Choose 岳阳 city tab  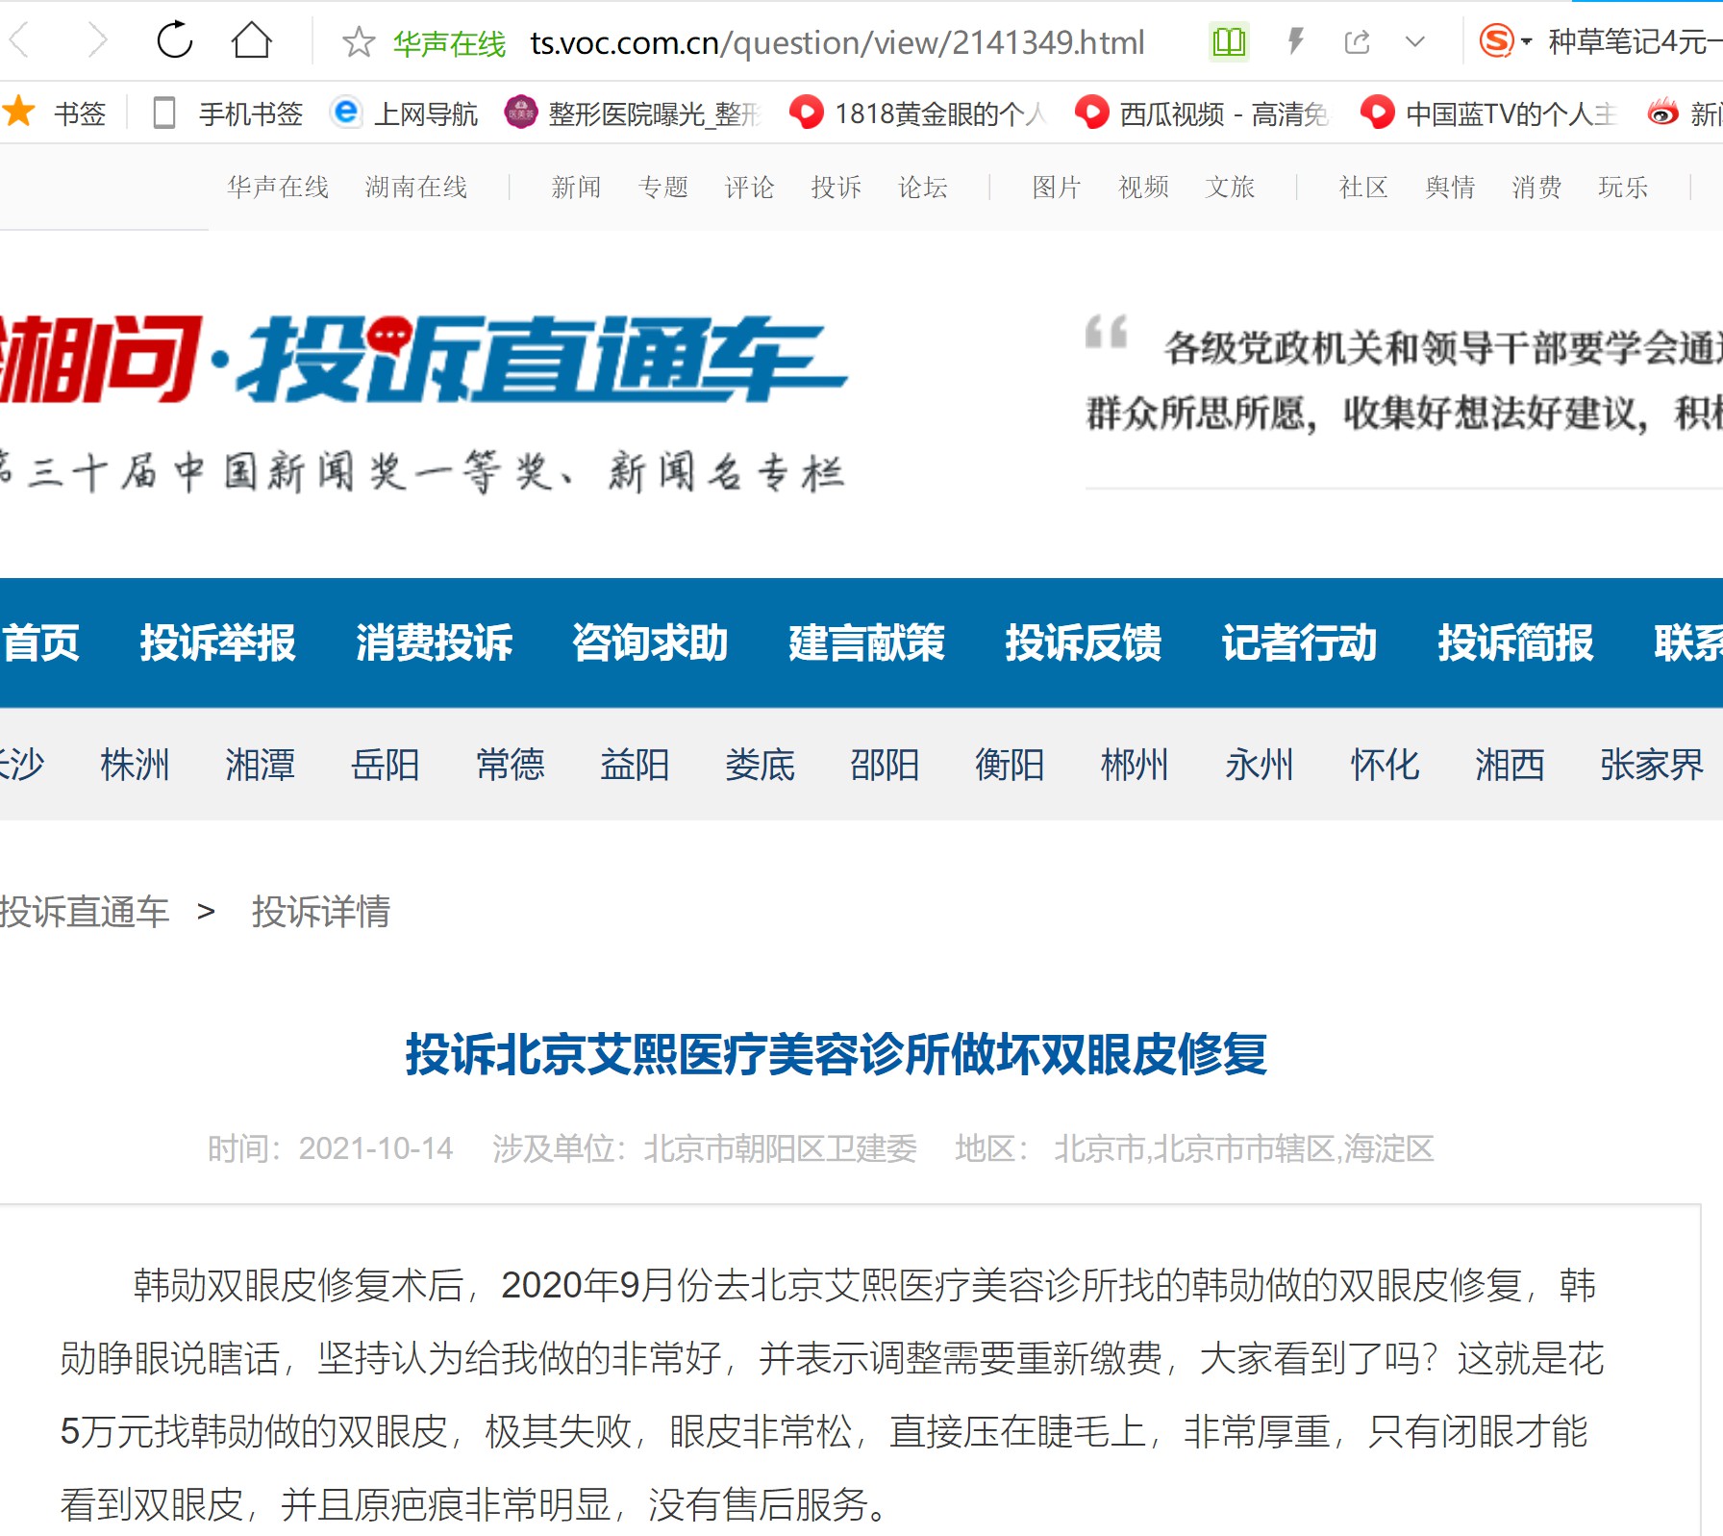(x=385, y=766)
